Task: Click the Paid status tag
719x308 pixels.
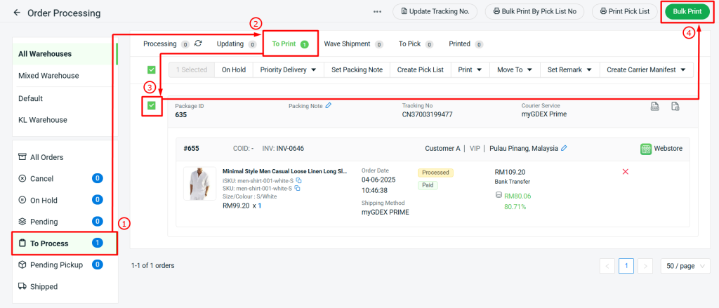Action: pyautogui.click(x=428, y=185)
